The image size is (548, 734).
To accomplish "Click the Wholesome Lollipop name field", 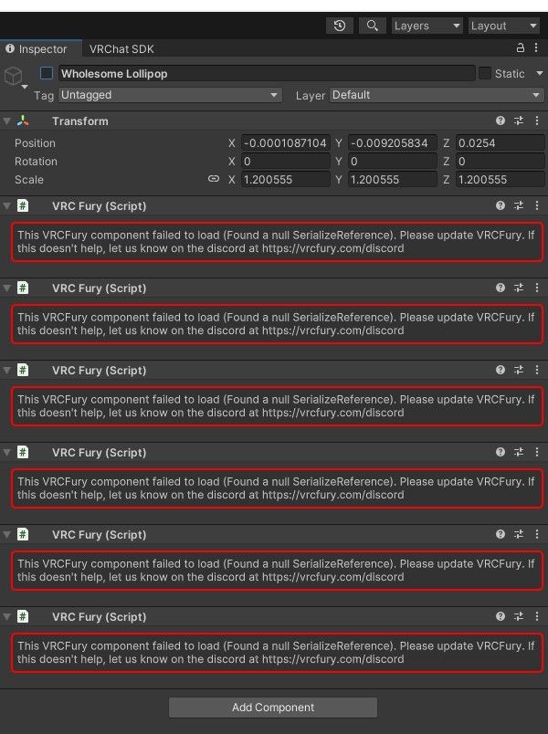I will (x=267, y=74).
